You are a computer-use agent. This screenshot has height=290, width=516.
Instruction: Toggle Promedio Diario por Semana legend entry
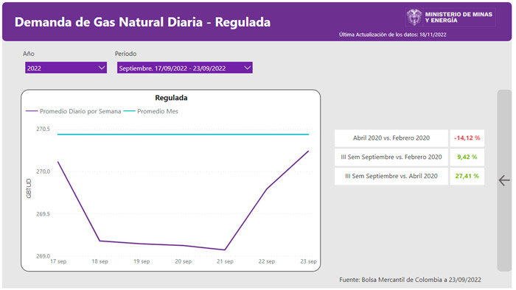74,111
